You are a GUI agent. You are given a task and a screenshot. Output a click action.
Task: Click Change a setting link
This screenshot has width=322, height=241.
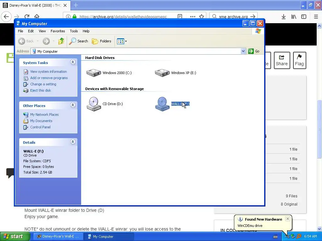[x=43, y=84]
